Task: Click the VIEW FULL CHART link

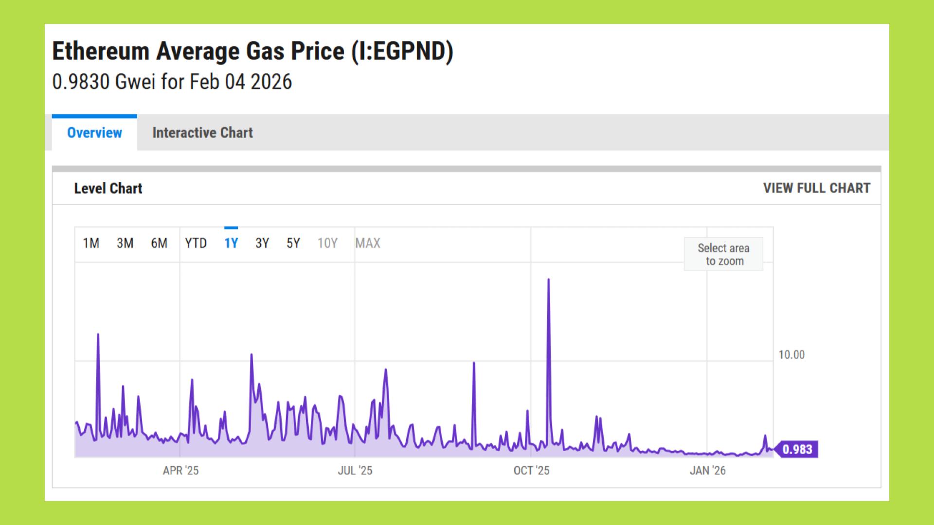Action: (816, 188)
